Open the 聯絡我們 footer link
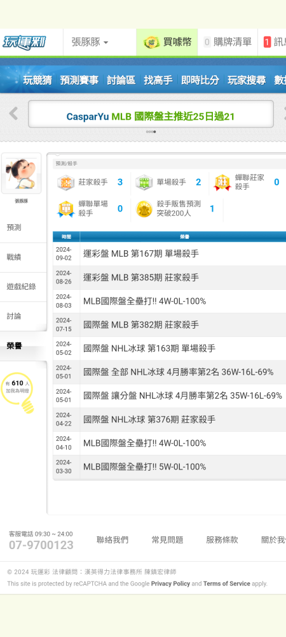This screenshot has height=637, width=286. [x=112, y=540]
